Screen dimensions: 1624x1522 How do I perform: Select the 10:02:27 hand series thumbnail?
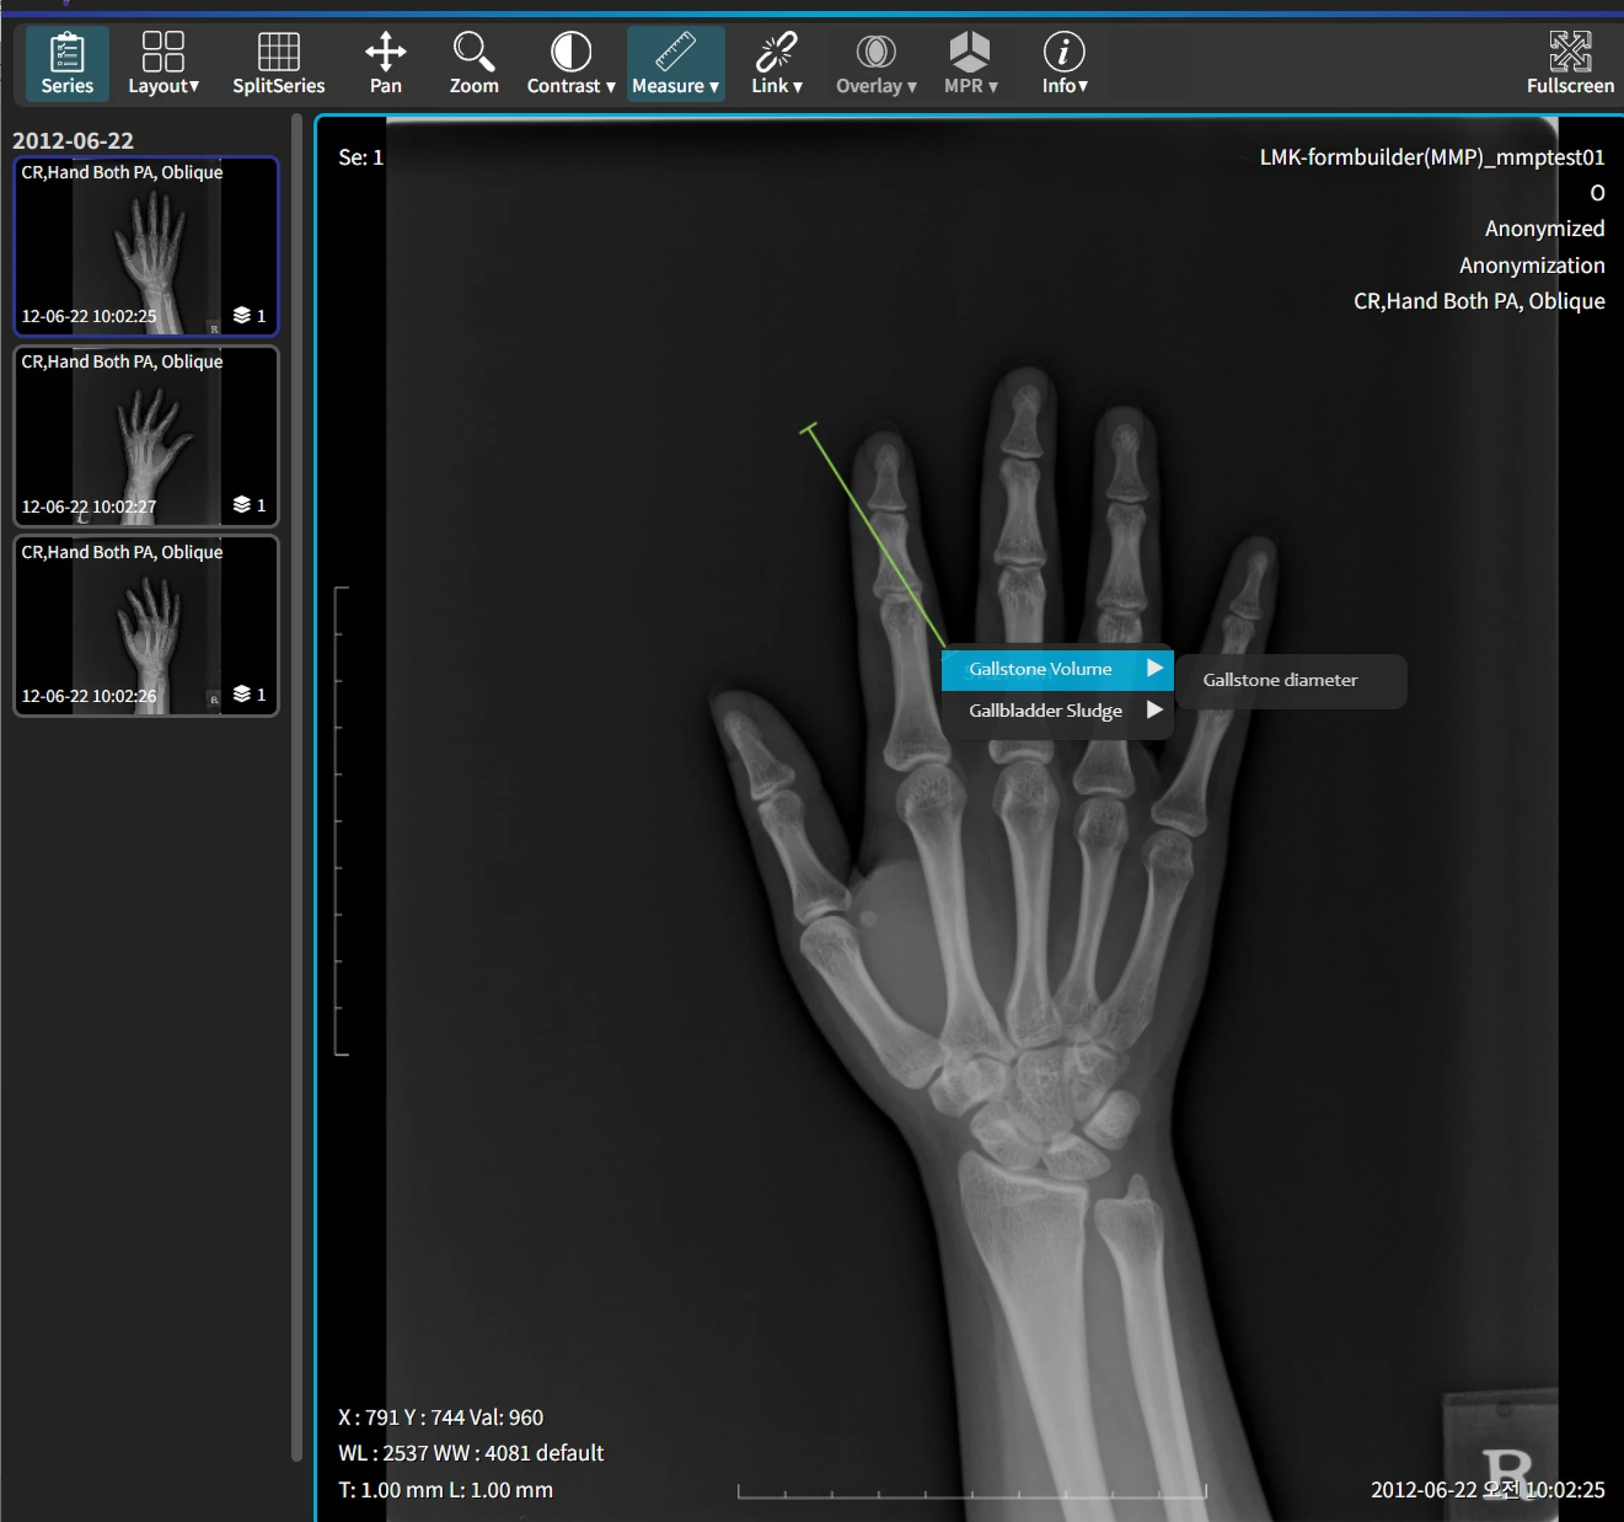pyautogui.click(x=146, y=436)
